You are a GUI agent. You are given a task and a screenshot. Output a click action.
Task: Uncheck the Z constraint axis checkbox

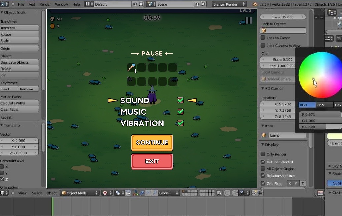[2, 179]
